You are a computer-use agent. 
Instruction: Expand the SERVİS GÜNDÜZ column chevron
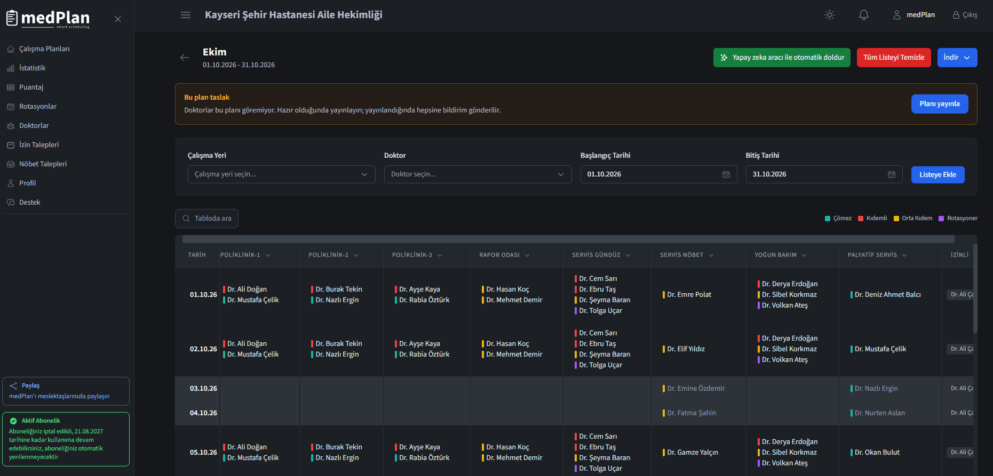628,255
